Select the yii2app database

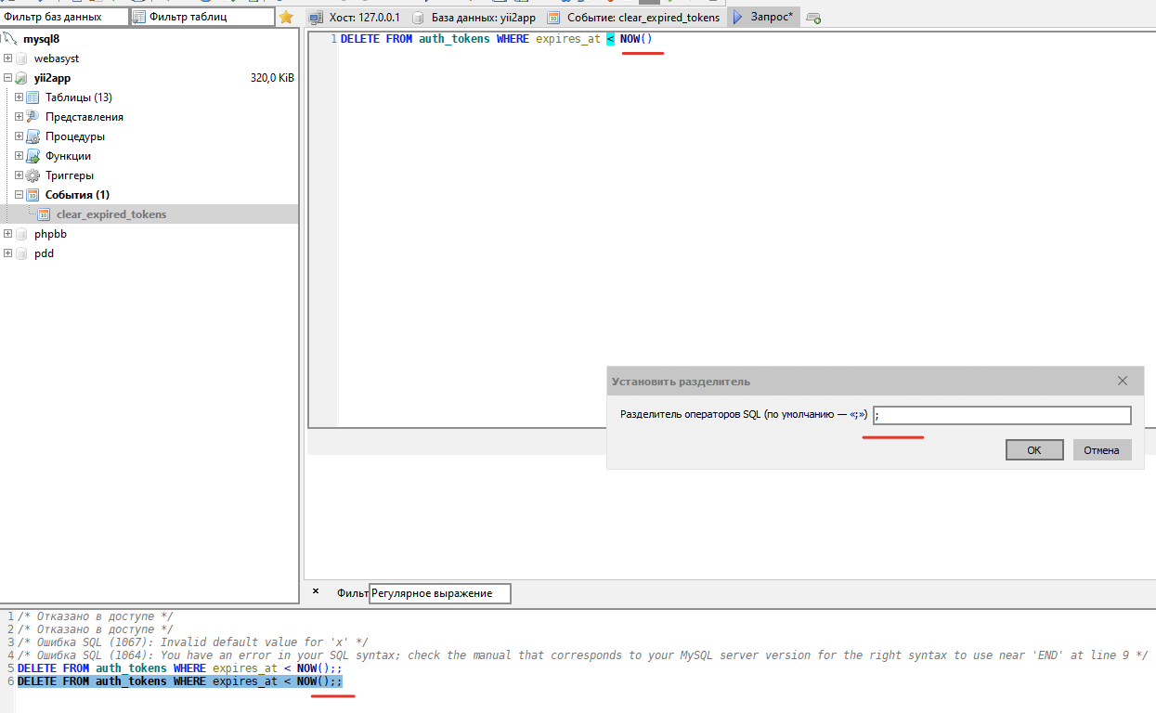coord(52,78)
